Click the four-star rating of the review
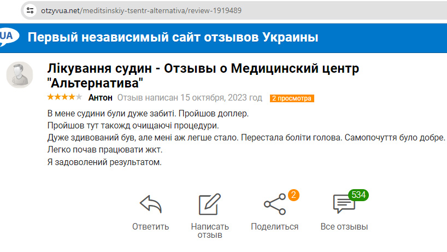The width and height of the screenshot is (447, 252). pos(64,97)
